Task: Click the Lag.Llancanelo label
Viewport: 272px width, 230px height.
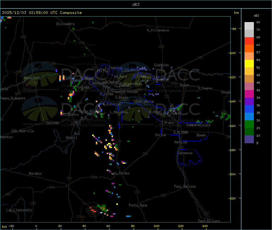Action: click(x=19, y=210)
